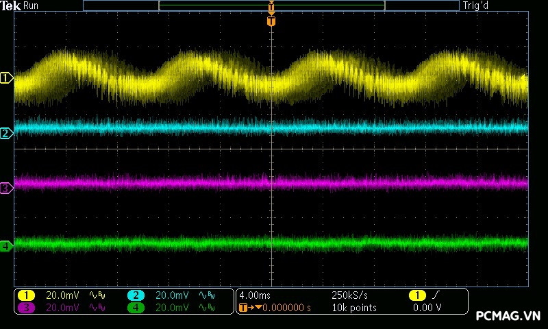Click the 10k points record length readout
The width and height of the screenshot is (548, 329).
354,308
